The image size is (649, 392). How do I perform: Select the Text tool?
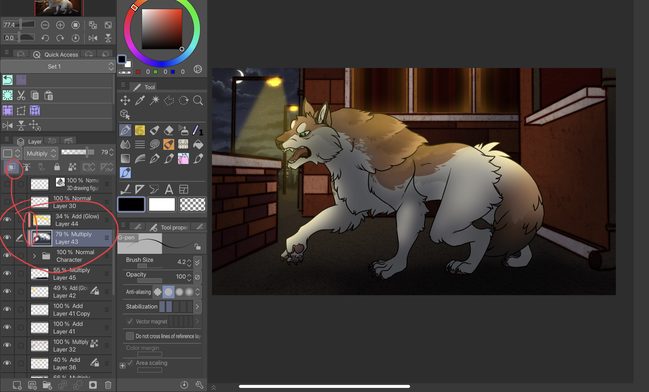(x=169, y=189)
